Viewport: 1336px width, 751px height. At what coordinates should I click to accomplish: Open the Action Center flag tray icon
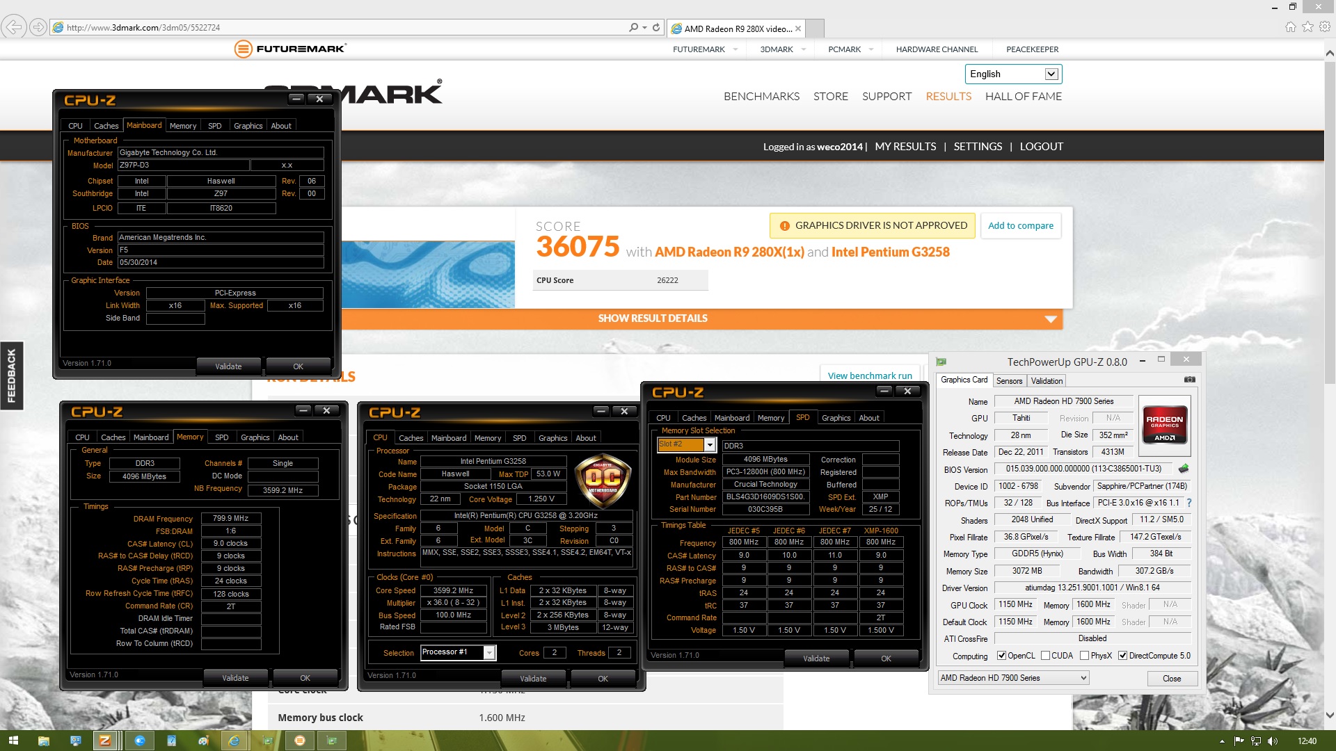[1239, 741]
